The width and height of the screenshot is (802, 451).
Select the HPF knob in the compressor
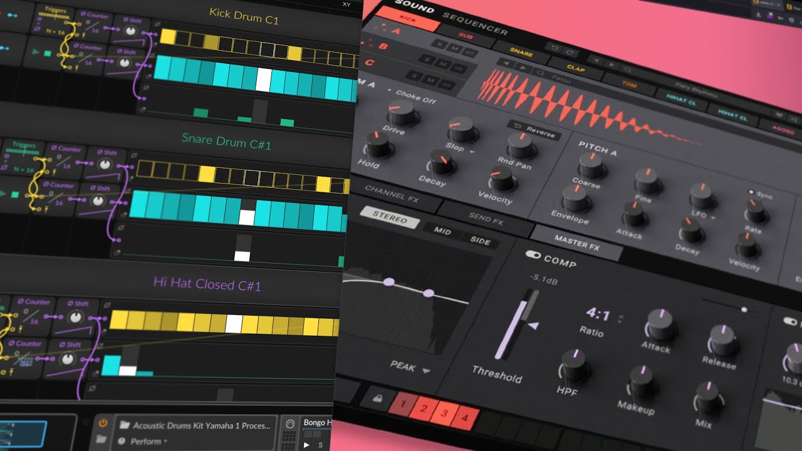pos(573,366)
